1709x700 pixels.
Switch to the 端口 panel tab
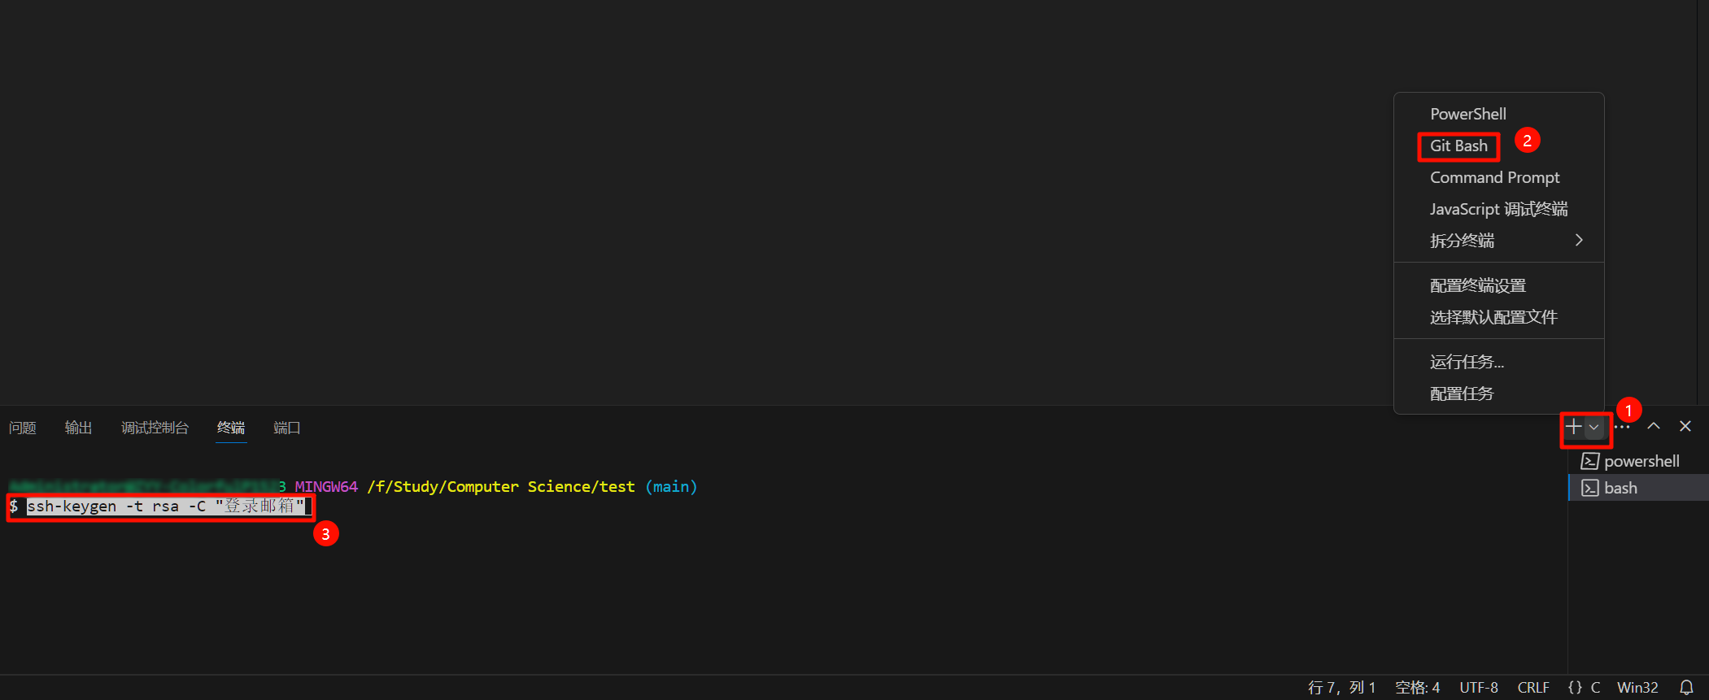[x=287, y=428]
